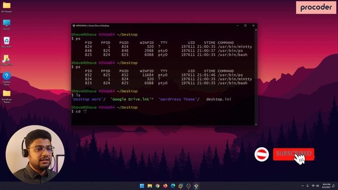Image resolution: width=338 pixels, height=190 pixels.
Task: Select the Ali Hossain folder on desktop
Action: click(6, 7)
